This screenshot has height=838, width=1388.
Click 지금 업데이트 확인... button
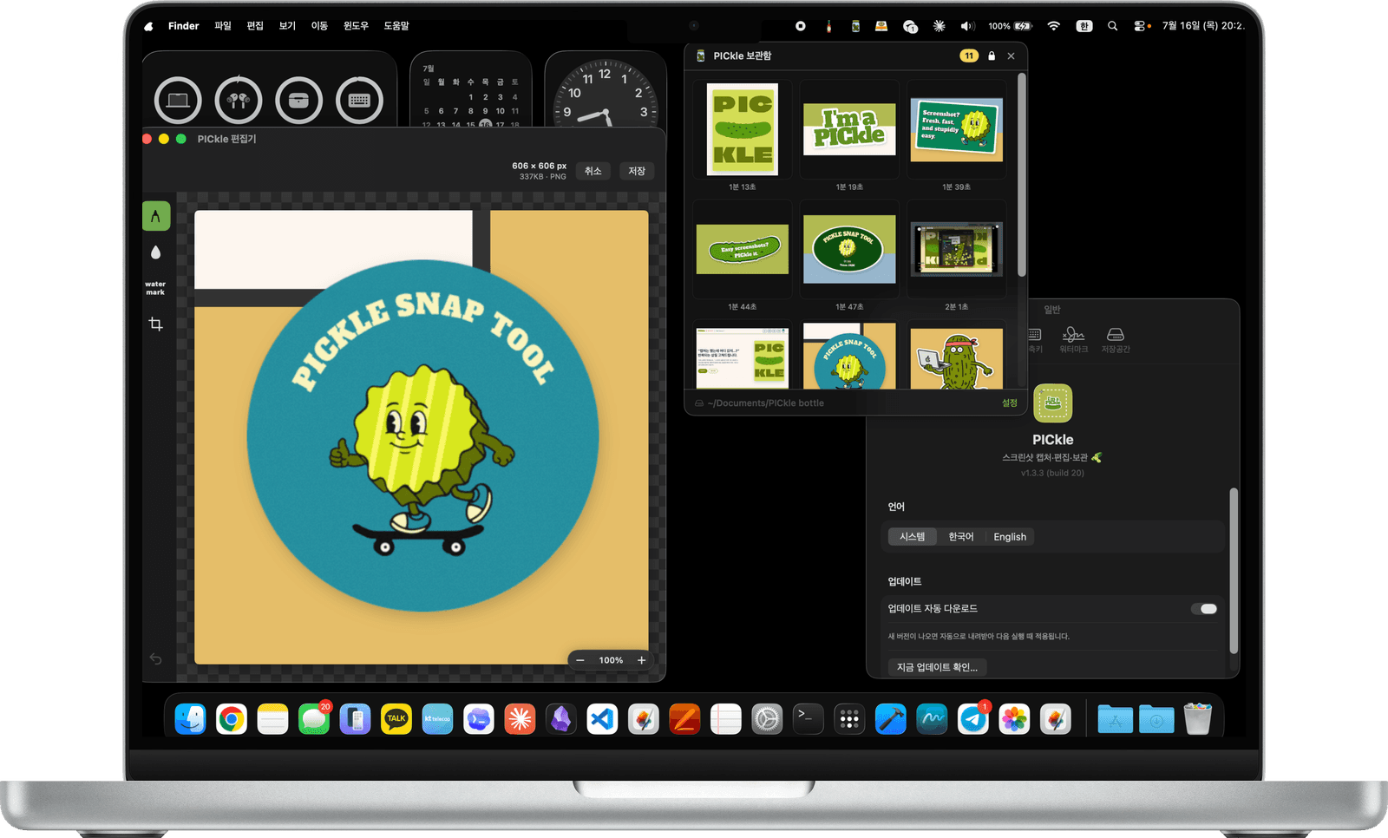click(x=937, y=667)
